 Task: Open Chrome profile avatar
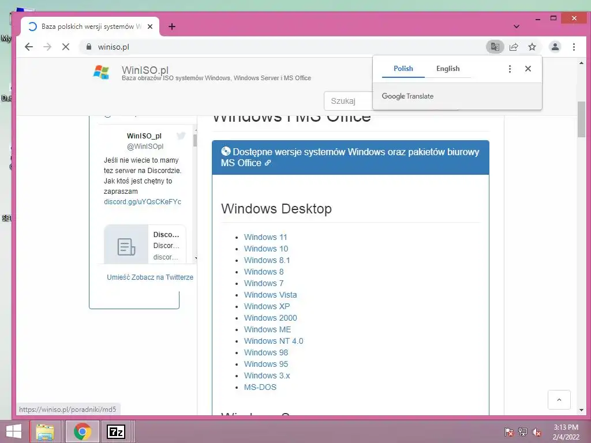coord(555,47)
